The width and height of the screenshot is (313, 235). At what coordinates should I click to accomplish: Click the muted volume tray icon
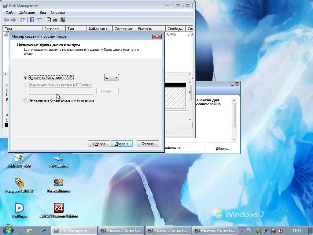click(x=281, y=231)
